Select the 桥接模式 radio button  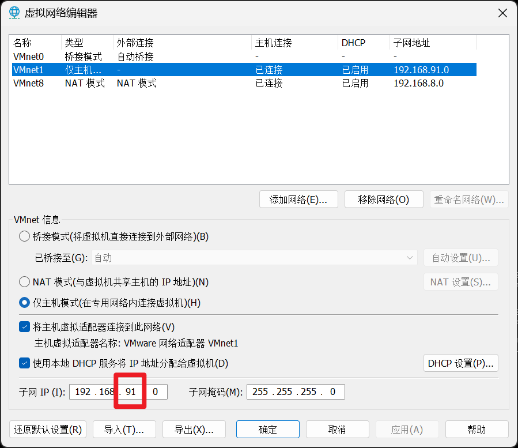tap(24, 236)
